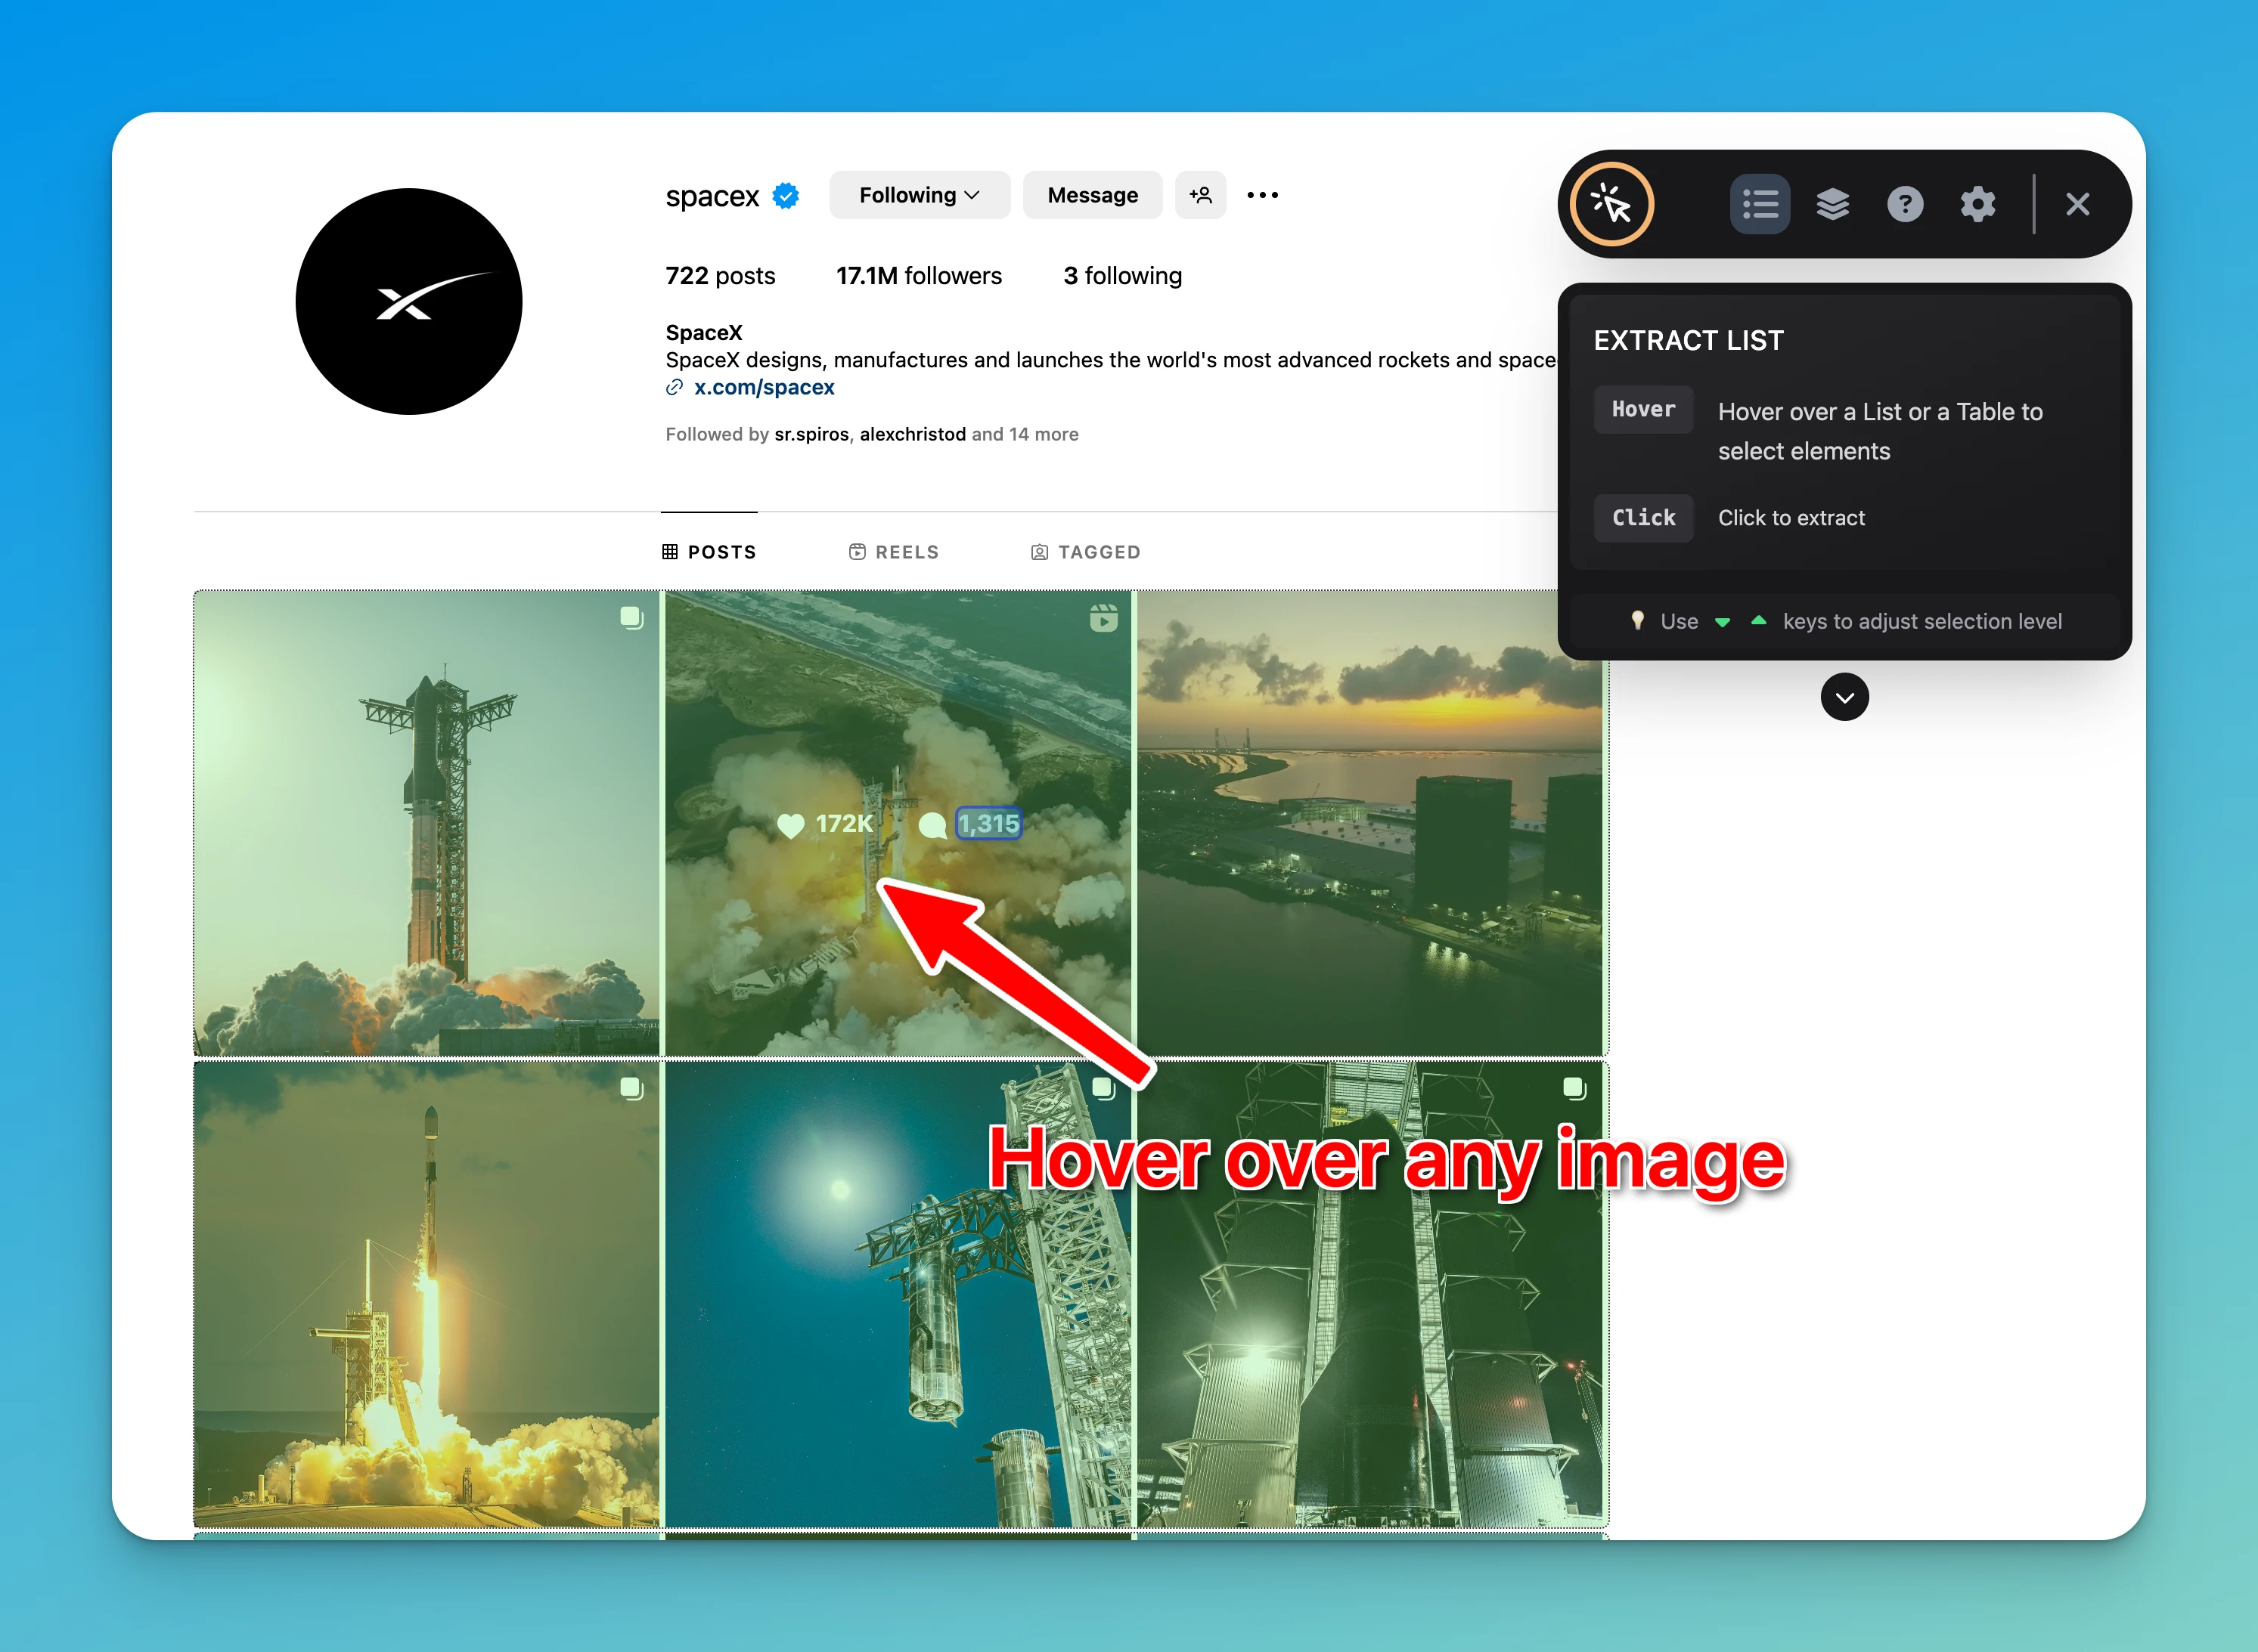The width and height of the screenshot is (2258, 1652).
Task: Click the close X icon in toolbar
Action: click(2077, 203)
